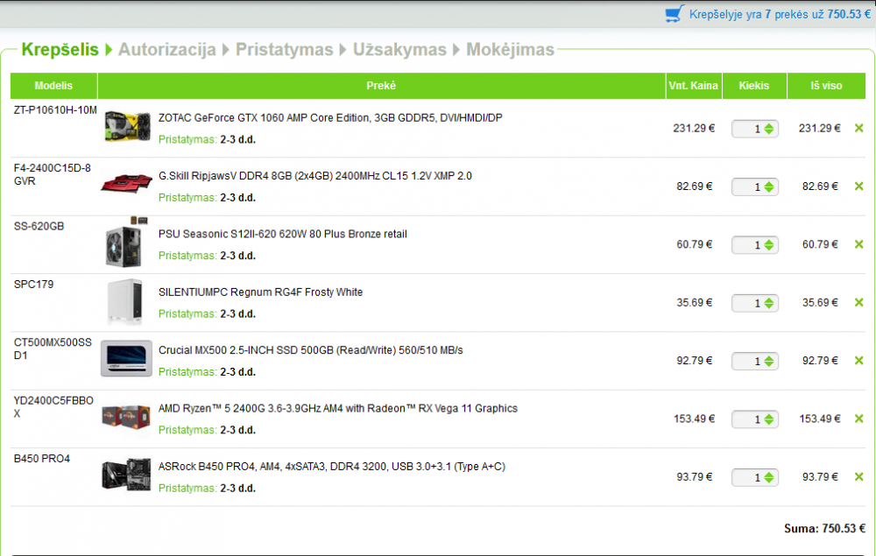Remove SILENTIUMPC Regnum case from cart
Image resolution: width=876 pixels, height=556 pixels.
tap(858, 303)
